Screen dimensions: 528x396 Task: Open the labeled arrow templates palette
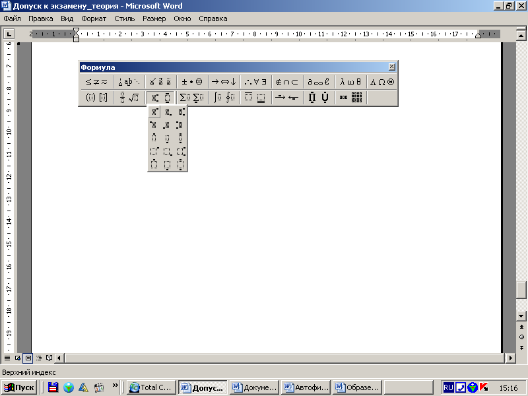287,98
